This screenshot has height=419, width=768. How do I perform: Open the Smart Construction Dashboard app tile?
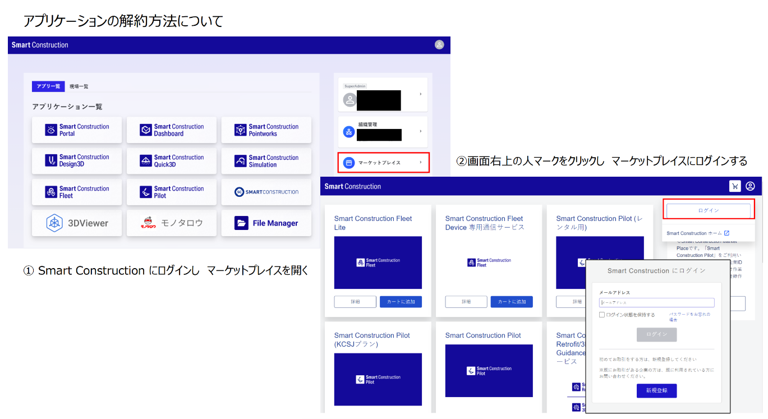click(x=172, y=130)
